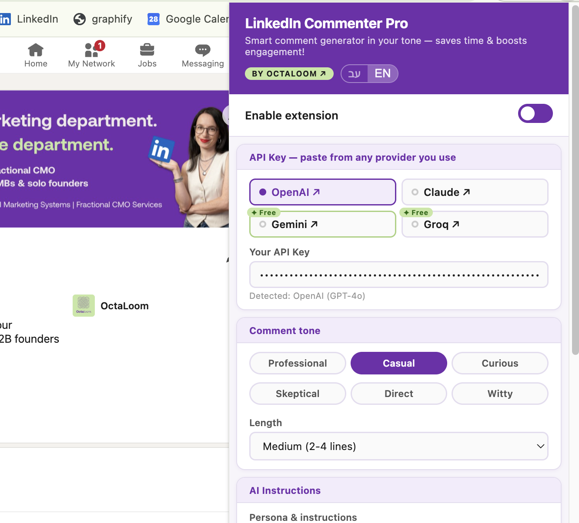Open the graphify bookmark globe icon
579x523 pixels.
(80, 19)
